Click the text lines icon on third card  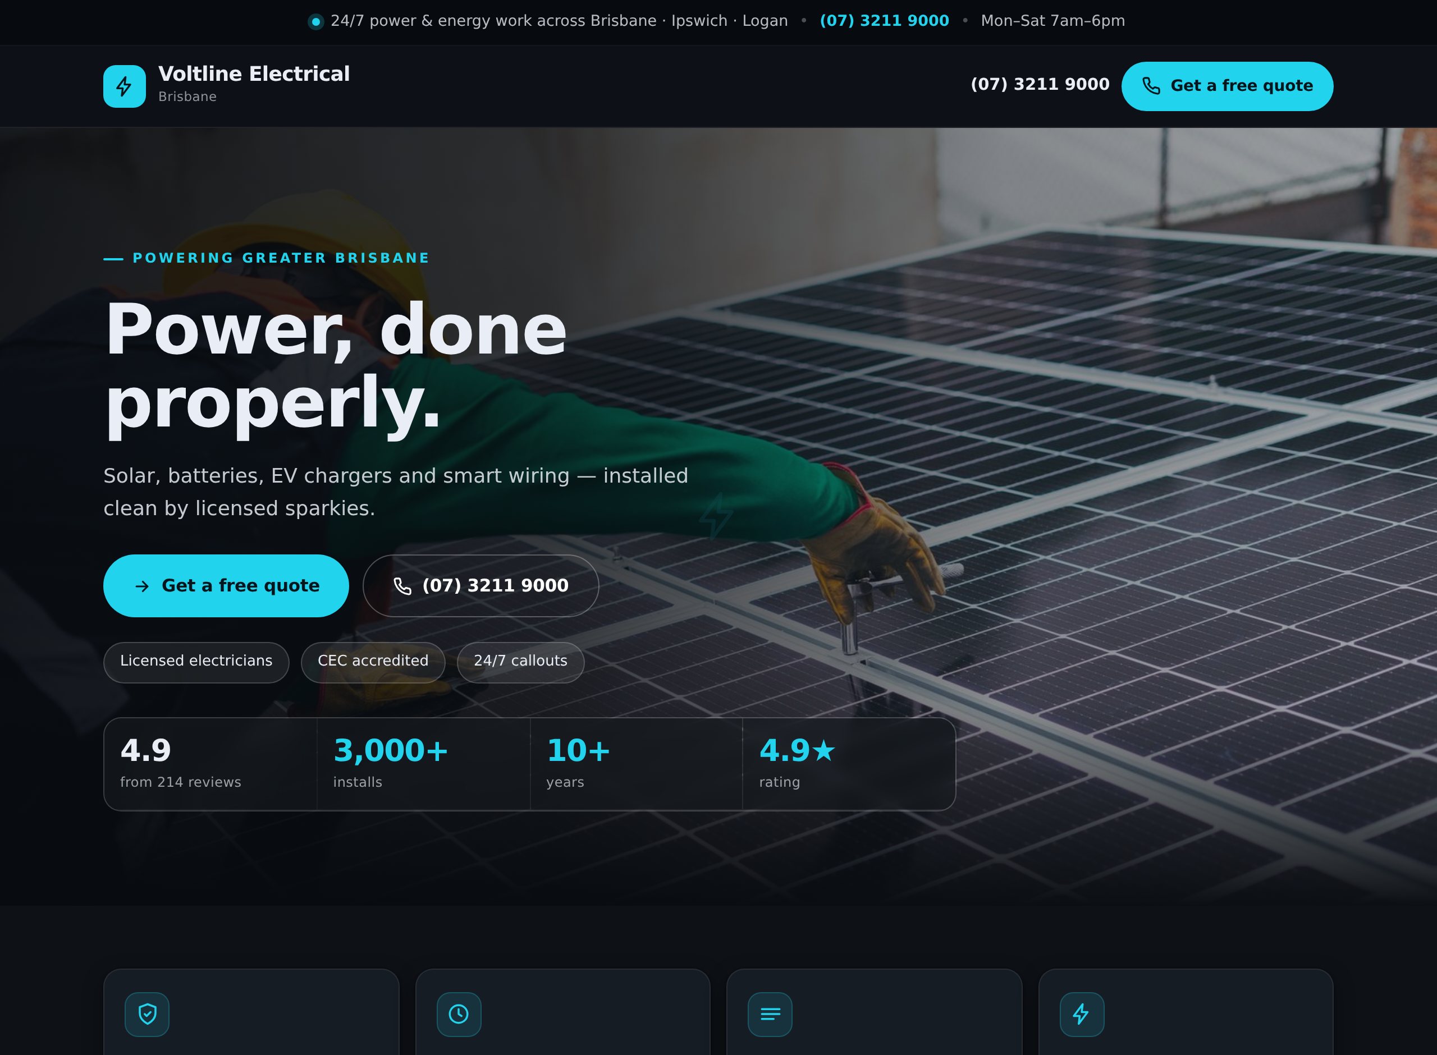click(x=770, y=1014)
